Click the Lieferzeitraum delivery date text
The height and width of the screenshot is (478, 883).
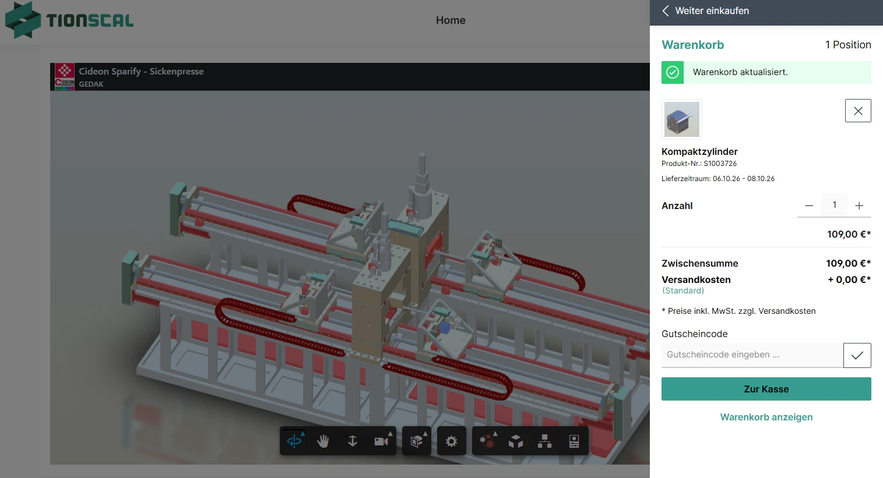(x=718, y=179)
